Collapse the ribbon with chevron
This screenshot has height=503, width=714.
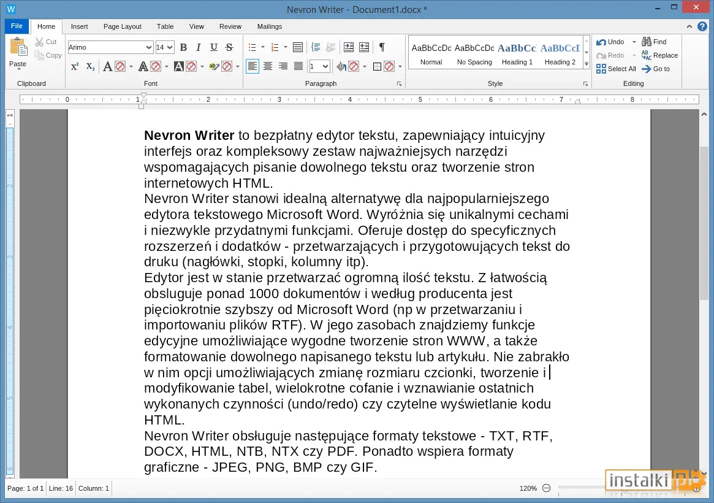[689, 26]
